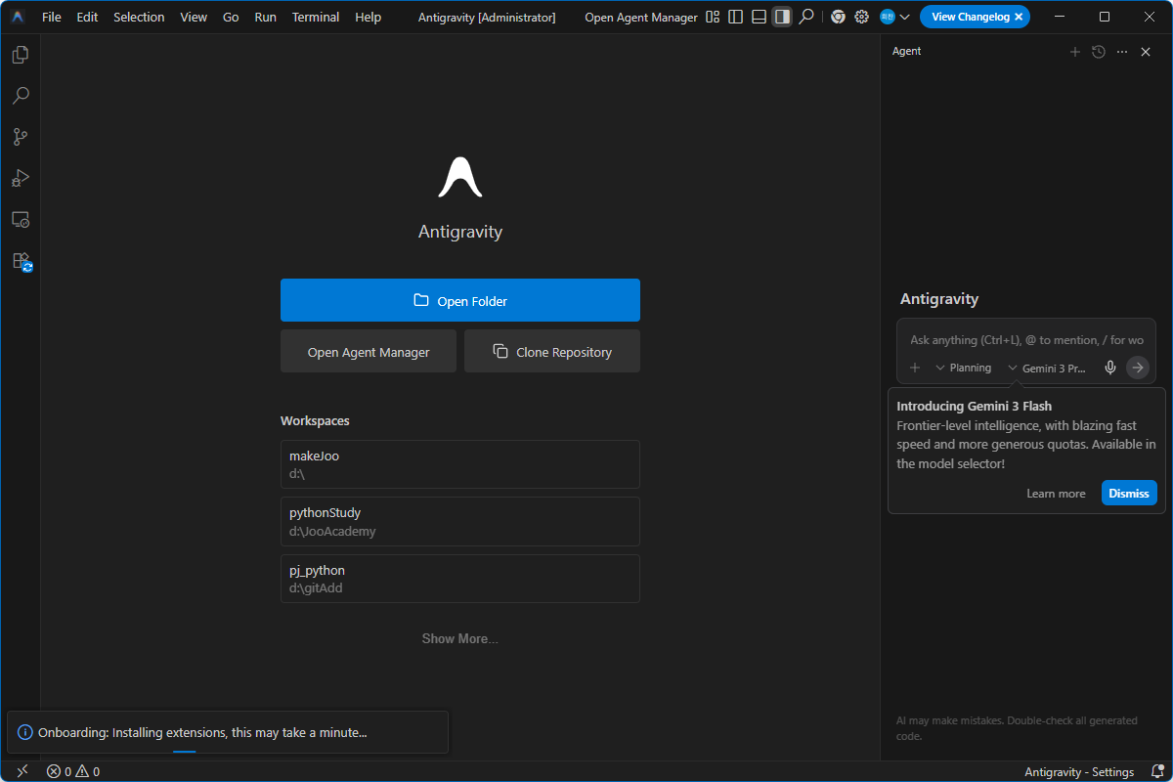The width and height of the screenshot is (1173, 782).
Task: Toggle the agent secondary side bar
Action: coord(781,17)
